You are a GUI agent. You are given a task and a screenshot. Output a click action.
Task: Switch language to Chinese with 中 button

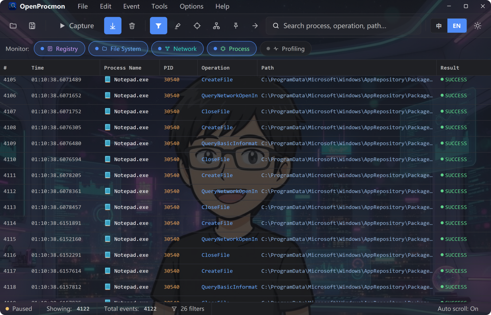(x=439, y=26)
